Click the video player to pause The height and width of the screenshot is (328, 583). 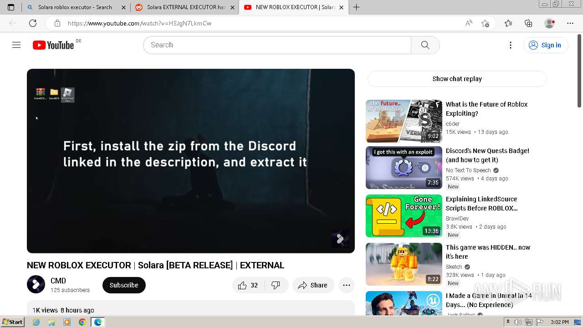(x=191, y=161)
